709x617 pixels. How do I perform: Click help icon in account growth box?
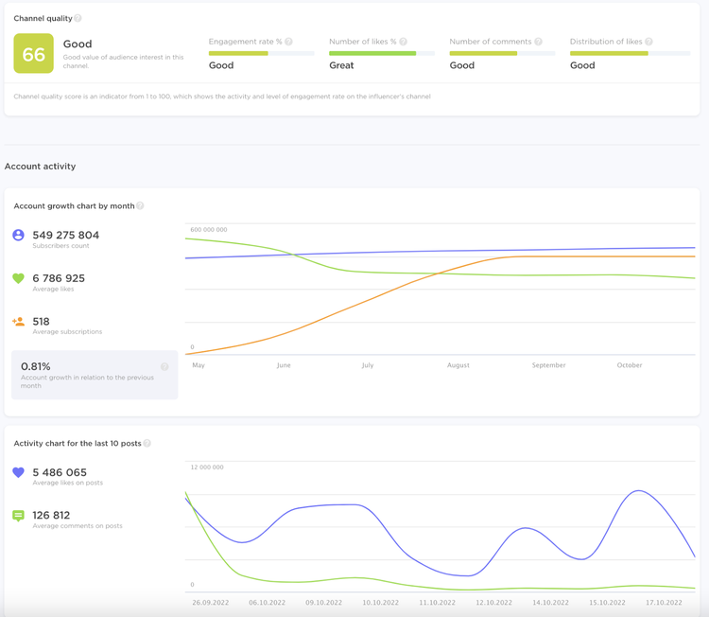[164, 366]
